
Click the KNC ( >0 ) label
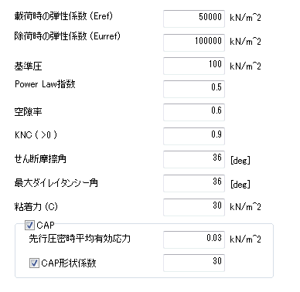pos(36,134)
